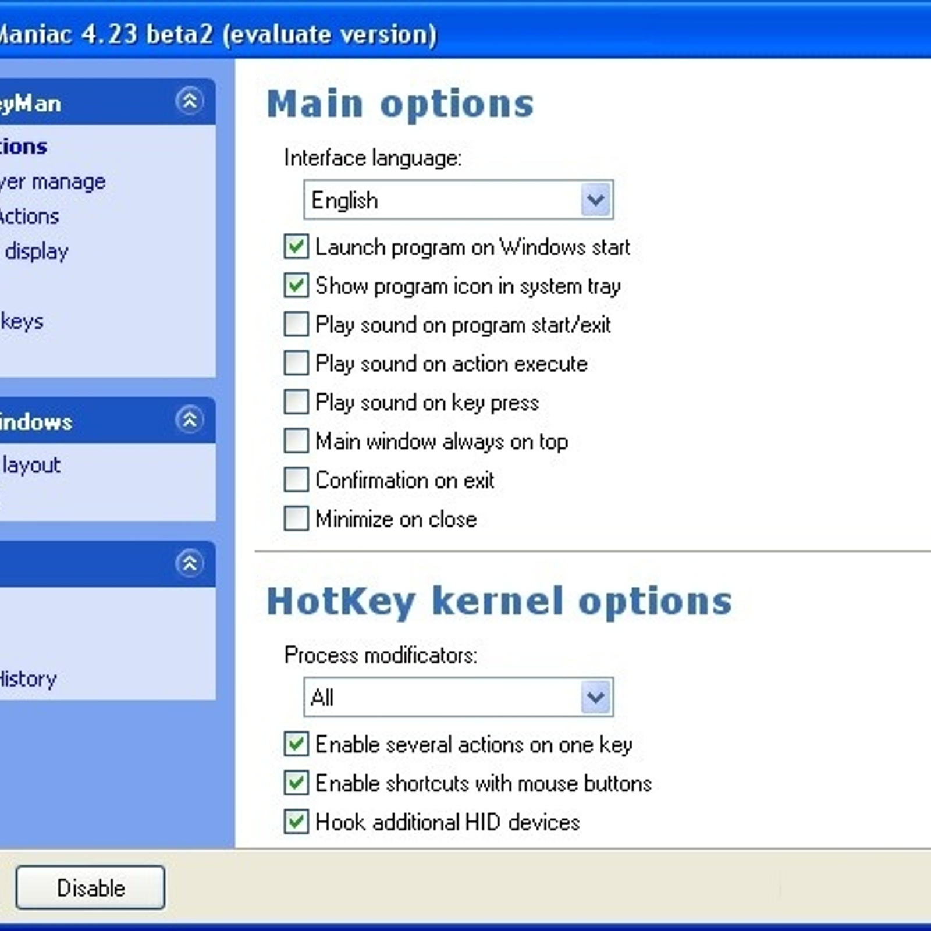Collapse the Windows sidebar panel chevron
The image size is (931, 931).
(190, 420)
